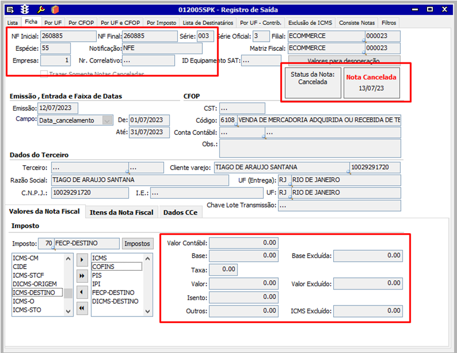The width and height of the screenshot is (457, 353).
Task: Click the Cliente varejo name field
Action: coord(281,167)
